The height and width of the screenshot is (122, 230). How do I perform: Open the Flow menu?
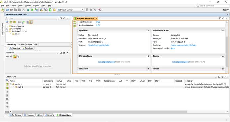point(14,6)
